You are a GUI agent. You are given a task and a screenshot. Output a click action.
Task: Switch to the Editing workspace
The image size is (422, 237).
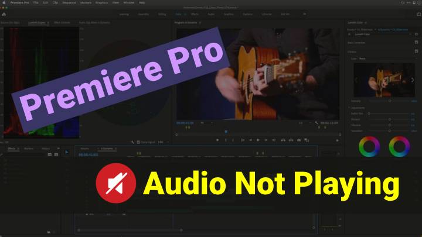click(x=162, y=14)
